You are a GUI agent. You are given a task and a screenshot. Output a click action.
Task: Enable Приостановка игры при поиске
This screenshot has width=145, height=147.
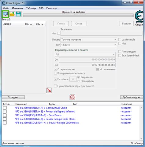55,86
